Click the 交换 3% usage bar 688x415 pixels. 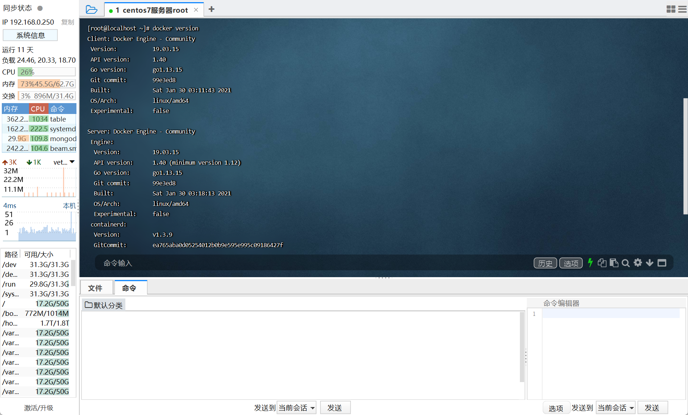47,96
